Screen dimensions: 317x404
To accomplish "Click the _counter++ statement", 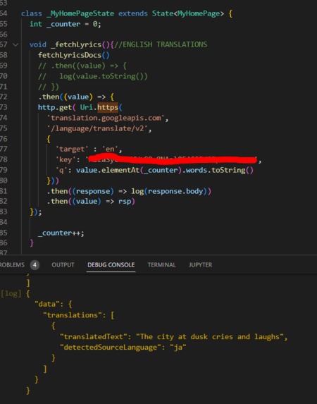I will (x=61, y=233).
